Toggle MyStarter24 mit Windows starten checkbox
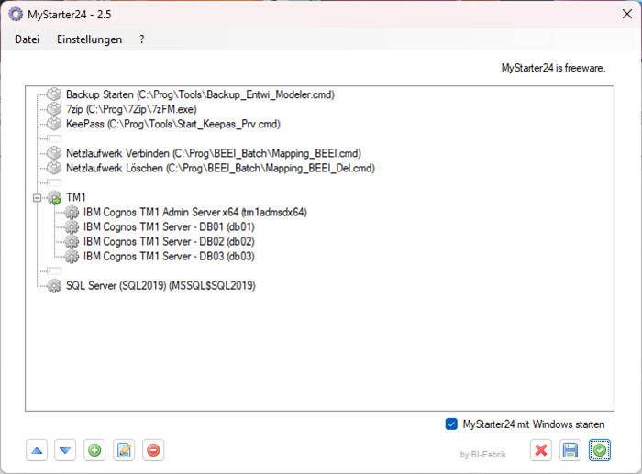The image size is (642, 474). [x=451, y=424]
